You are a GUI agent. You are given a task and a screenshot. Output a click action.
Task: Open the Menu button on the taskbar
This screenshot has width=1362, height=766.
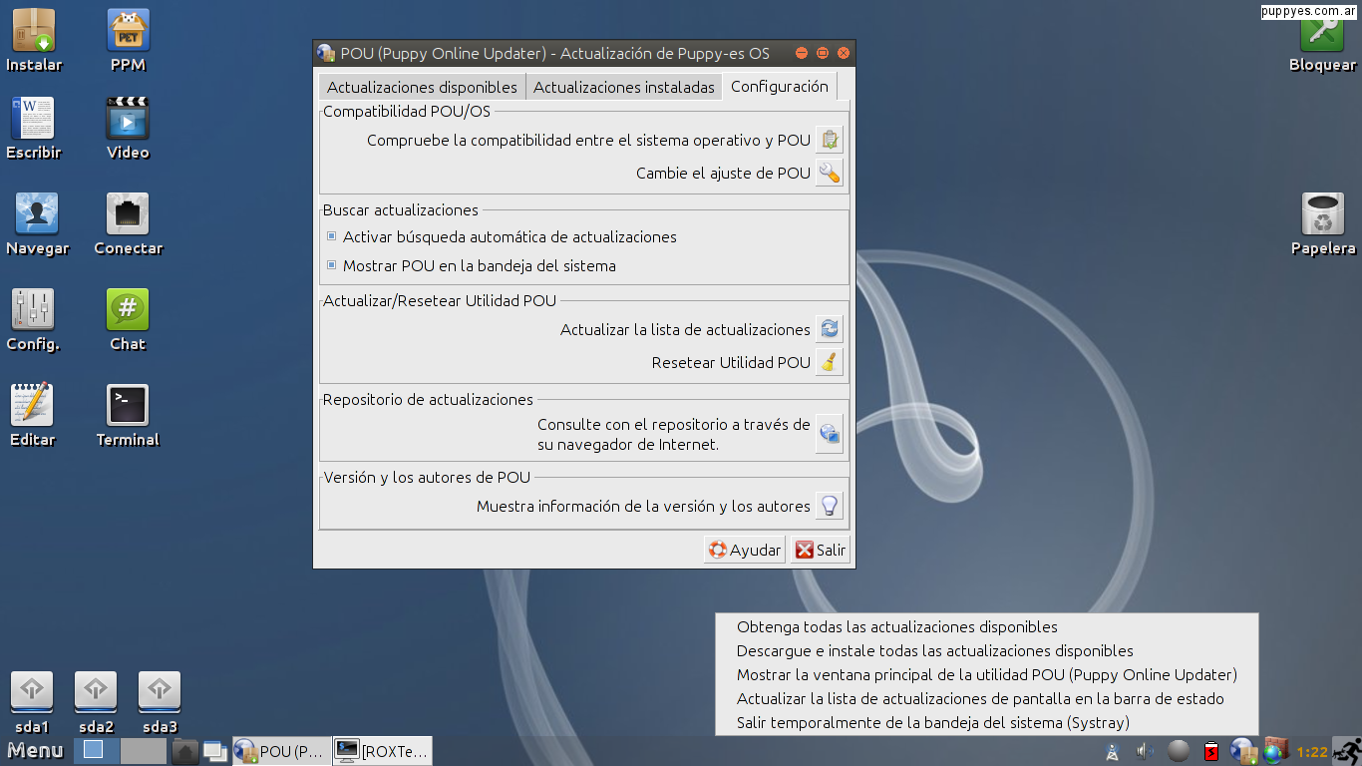(x=36, y=751)
